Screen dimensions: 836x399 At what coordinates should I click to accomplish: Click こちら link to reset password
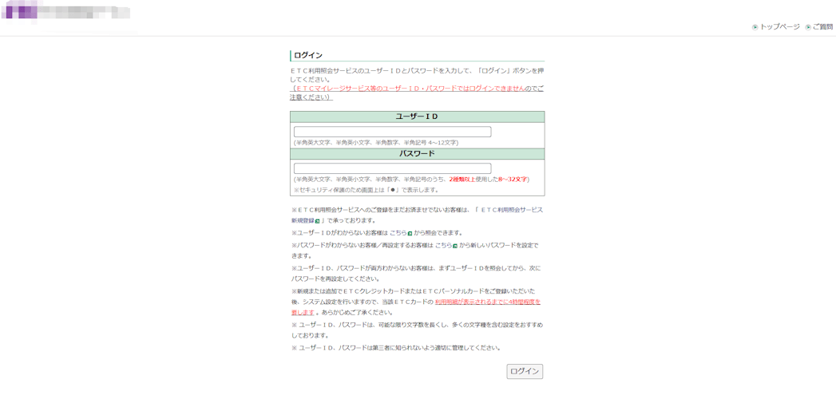443,246
